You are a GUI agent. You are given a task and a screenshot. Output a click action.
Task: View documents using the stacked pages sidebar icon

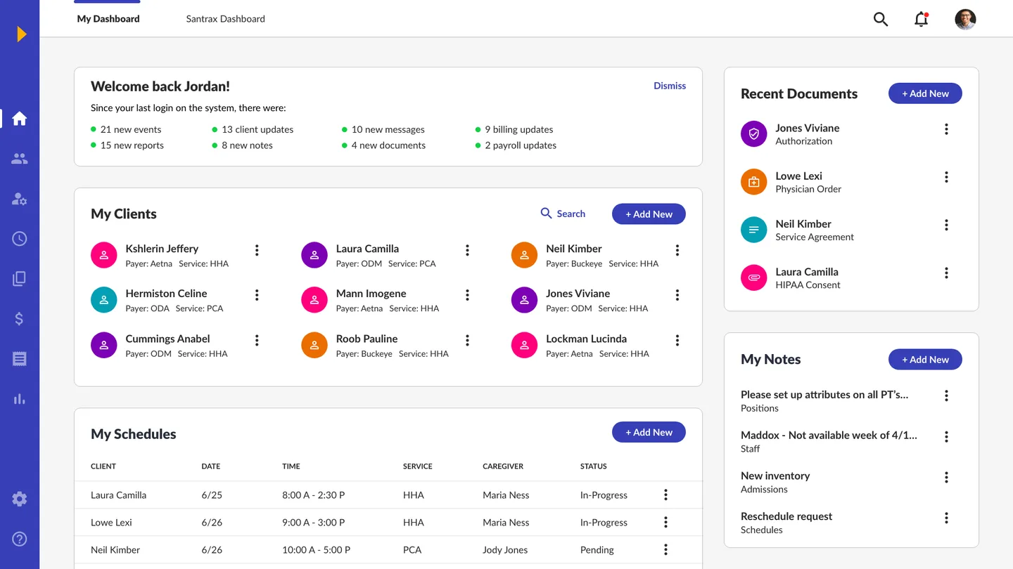click(x=19, y=278)
